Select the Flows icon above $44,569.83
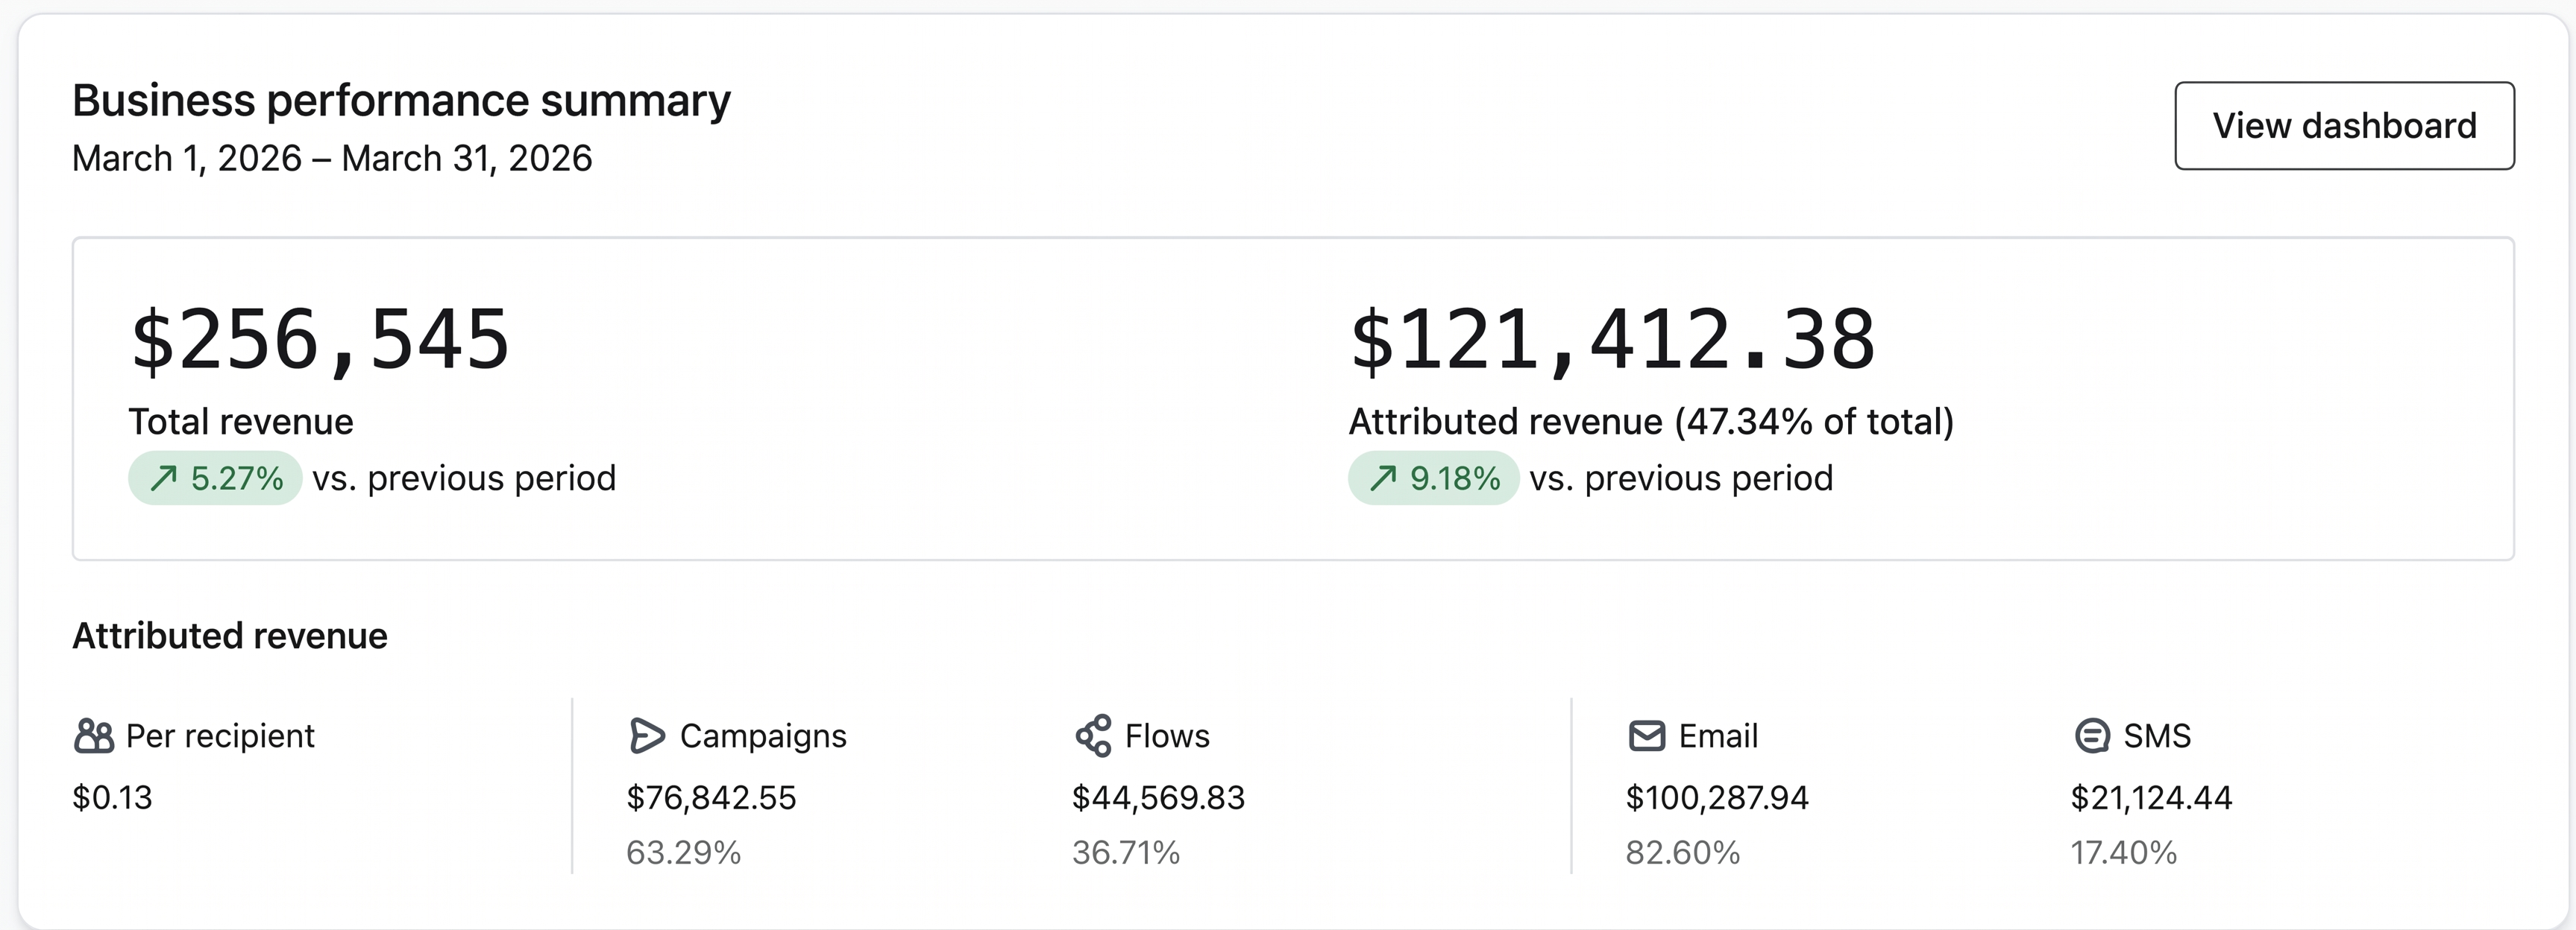Viewport: 2576px width, 930px height. pos(1093,736)
